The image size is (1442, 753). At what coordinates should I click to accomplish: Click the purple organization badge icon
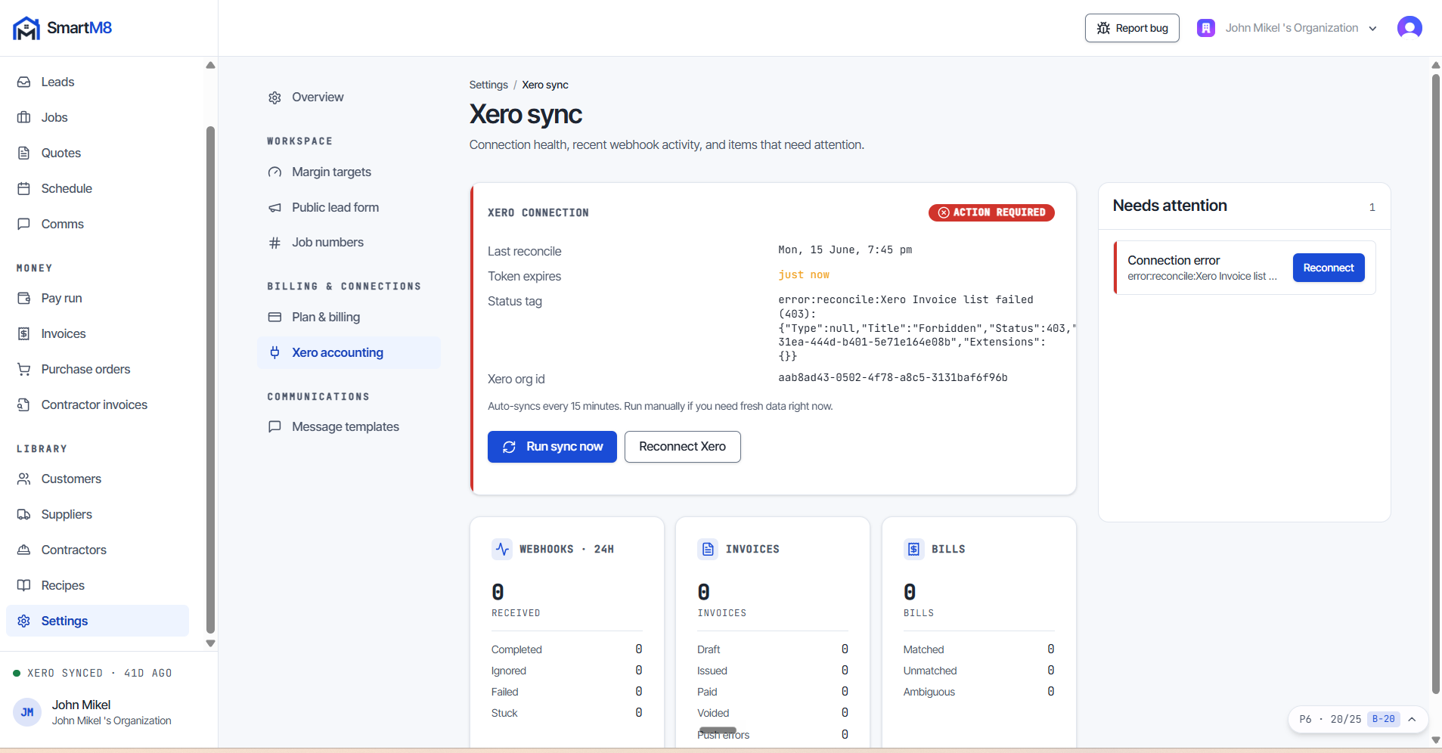pyautogui.click(x=1206, y=28)
